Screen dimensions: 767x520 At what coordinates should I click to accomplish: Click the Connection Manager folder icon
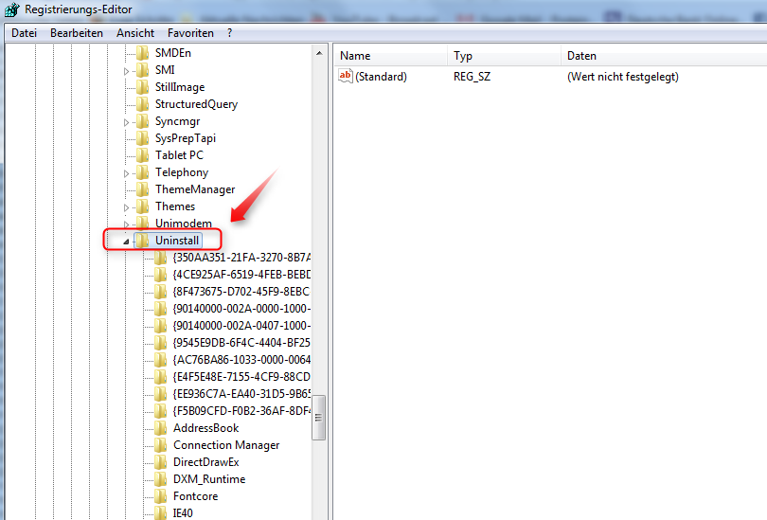tap(160, 445)
